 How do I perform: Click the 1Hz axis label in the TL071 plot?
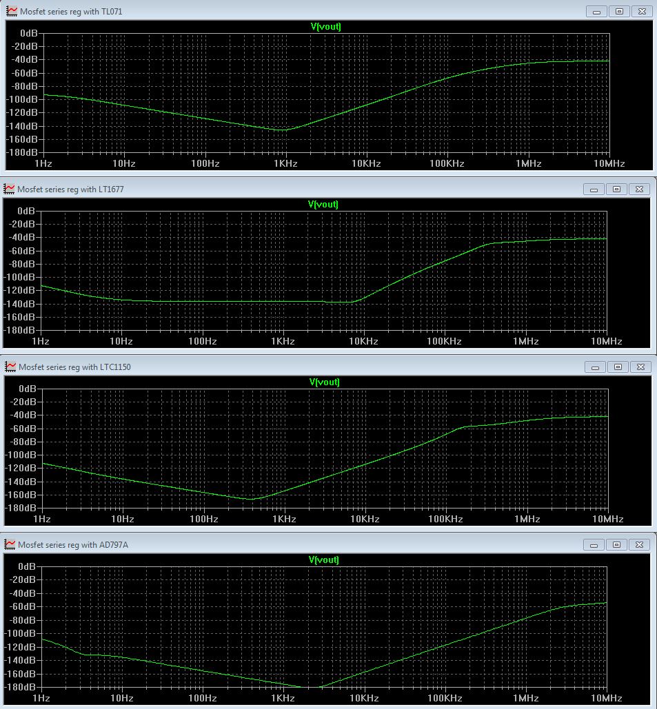coord(43,164)
